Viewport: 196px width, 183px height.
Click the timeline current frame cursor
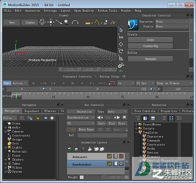16,96
